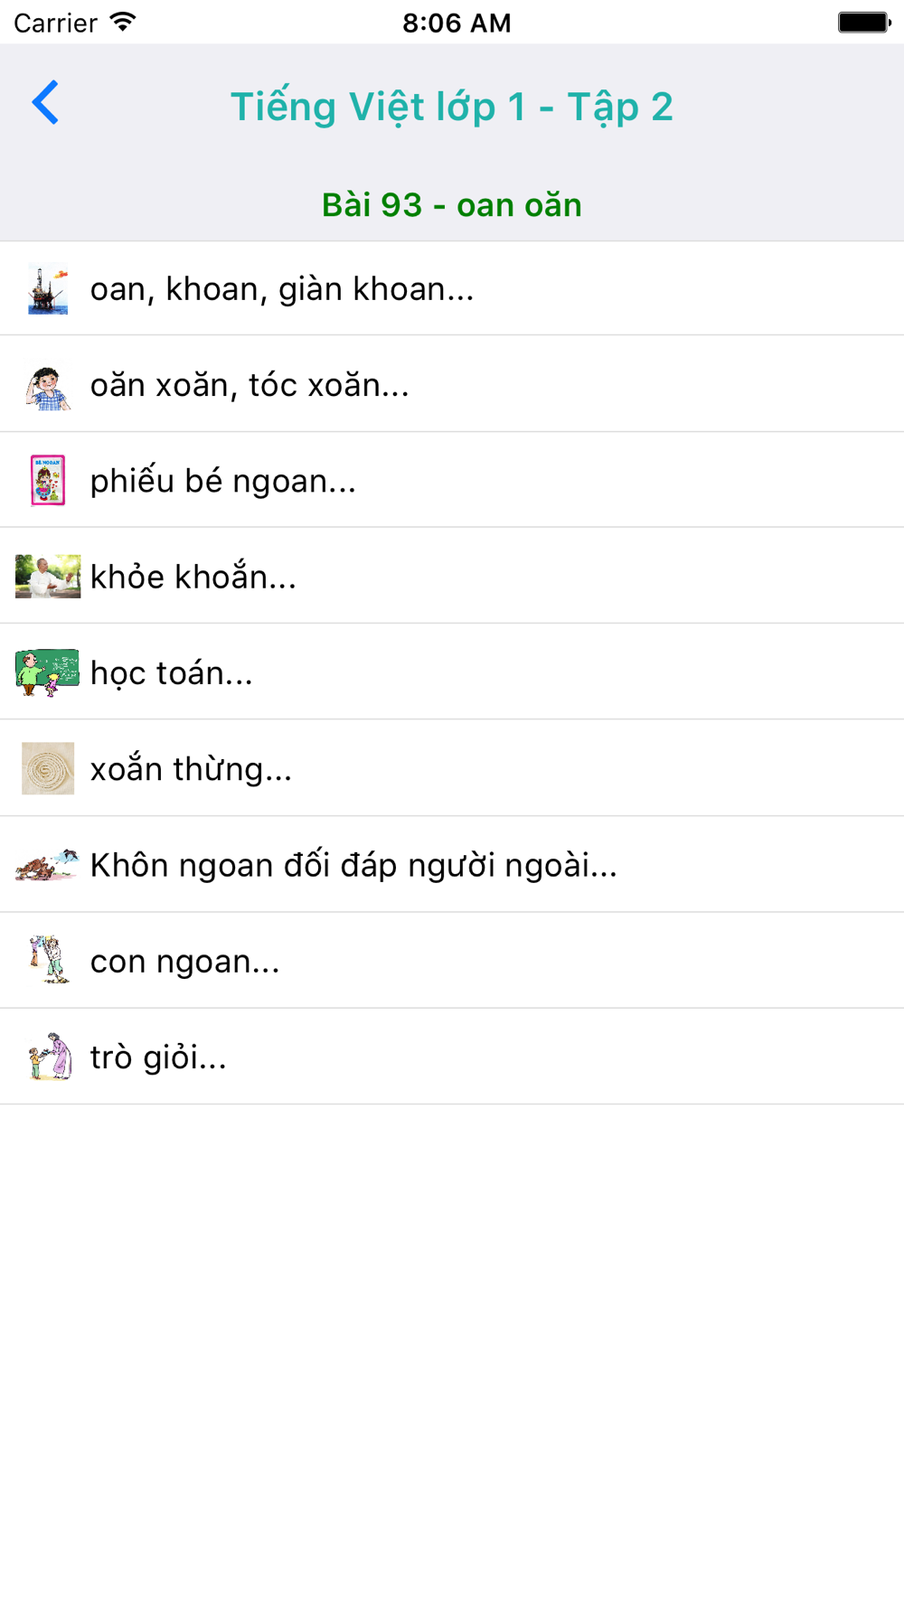This screenshot has width=904, height=1607.
Task: Tap the picture beside Khôn ngoan đối đáp
Action: pyautogui.click(x=48, y=865)
